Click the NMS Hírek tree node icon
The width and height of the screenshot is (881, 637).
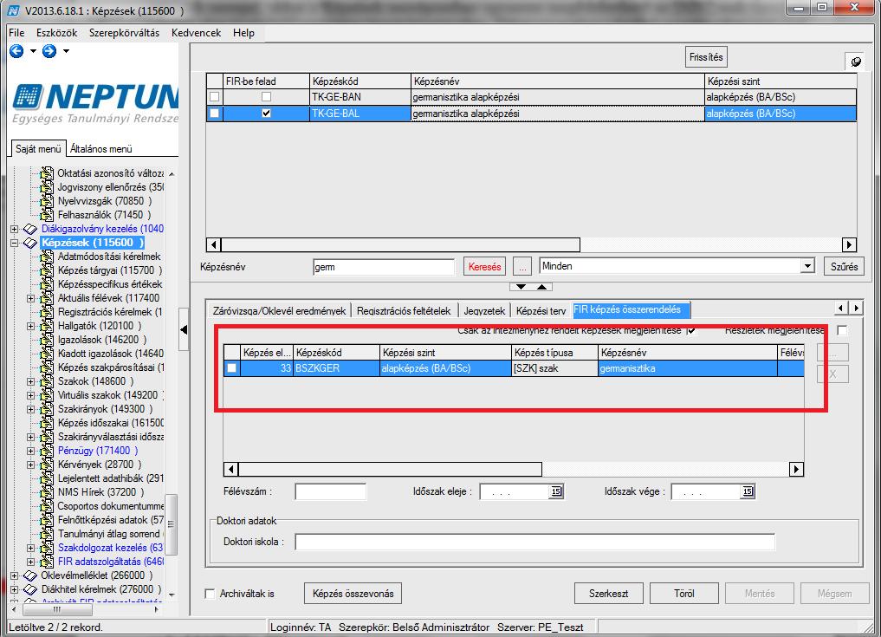click(47, 492)
